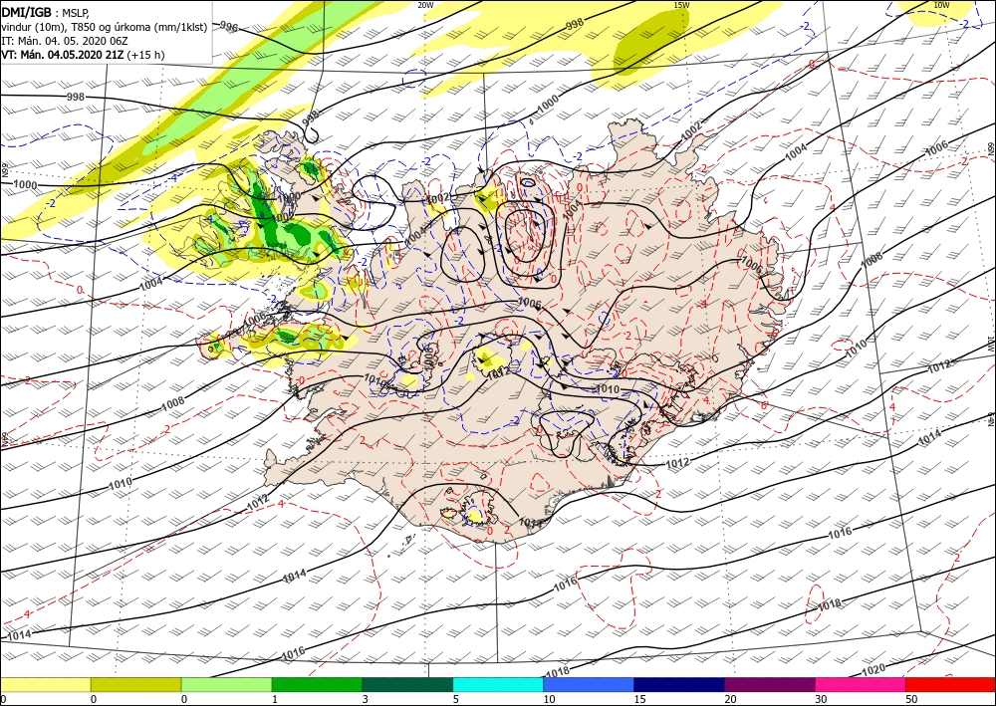Click the '10W' longitude label
The image size is (996, 706).
tap(941, 5)
